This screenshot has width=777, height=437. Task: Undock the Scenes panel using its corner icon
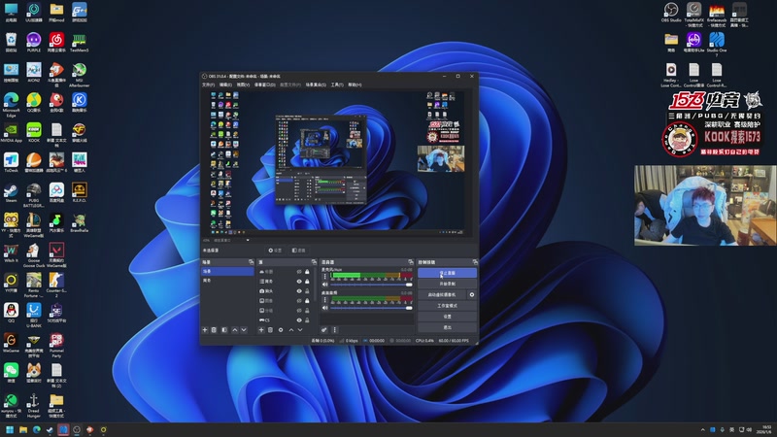(252, 262)
